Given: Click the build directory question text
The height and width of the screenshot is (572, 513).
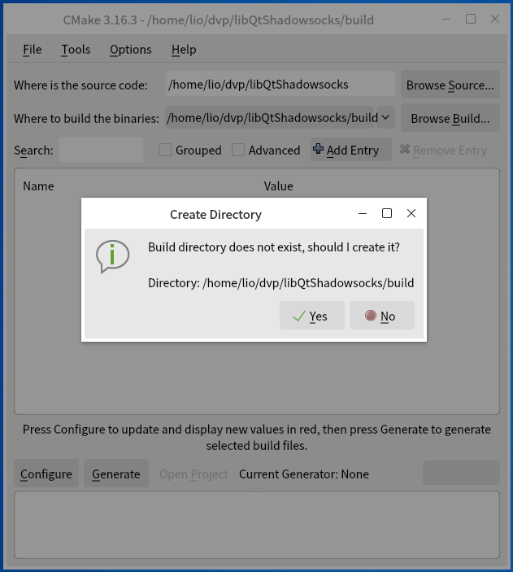Looking at the screenshot, I should (x=274, y=247).
